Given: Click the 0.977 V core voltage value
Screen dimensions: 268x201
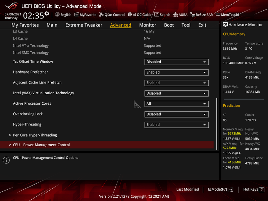Looking at the screenshot, I should coord(251,63).
